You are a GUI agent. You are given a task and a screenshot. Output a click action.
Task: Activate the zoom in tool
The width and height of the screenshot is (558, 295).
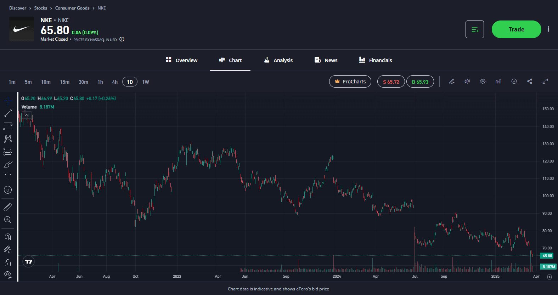8,220
